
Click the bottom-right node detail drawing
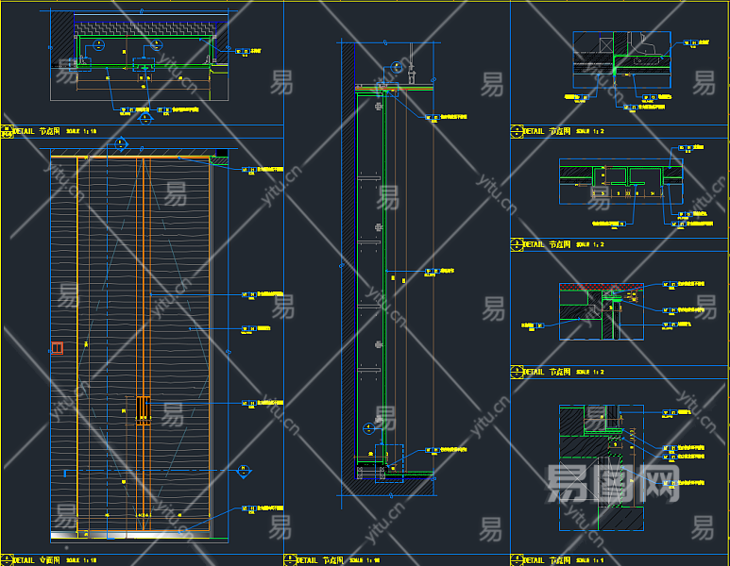(604, 453)
